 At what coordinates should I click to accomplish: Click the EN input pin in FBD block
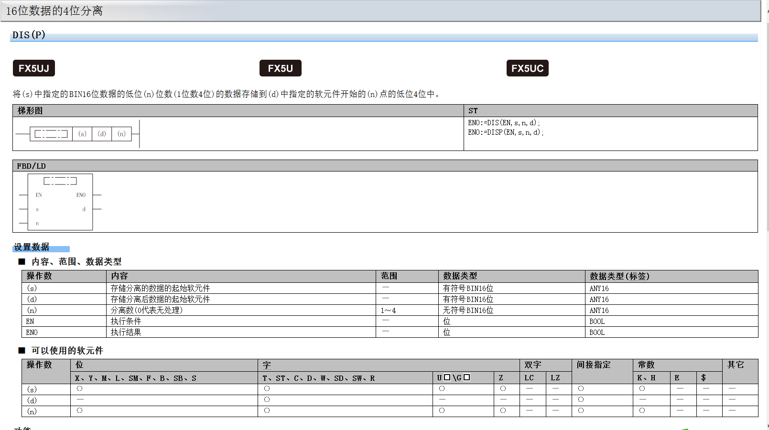pos(39,195)
